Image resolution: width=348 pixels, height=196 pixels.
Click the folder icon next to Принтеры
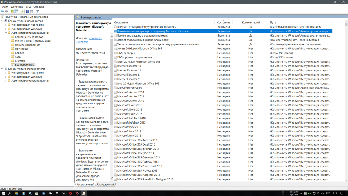tap(13, 49)
